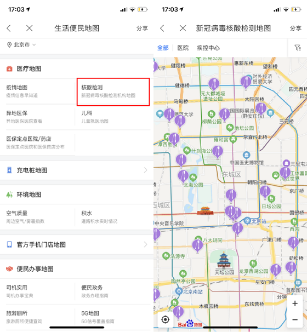
Task: Open 5G地图 entry
Action: (113, 317)
